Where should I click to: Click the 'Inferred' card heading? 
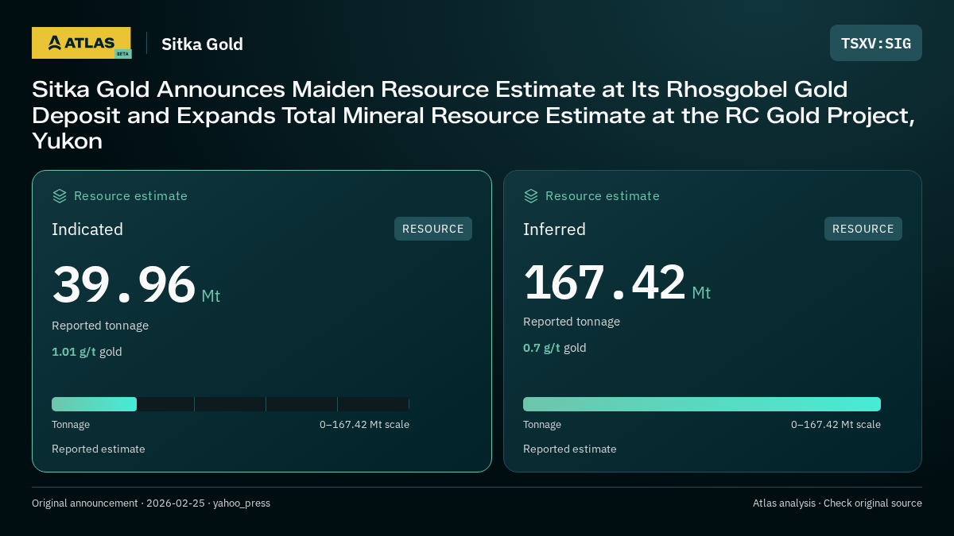[554, 229]
